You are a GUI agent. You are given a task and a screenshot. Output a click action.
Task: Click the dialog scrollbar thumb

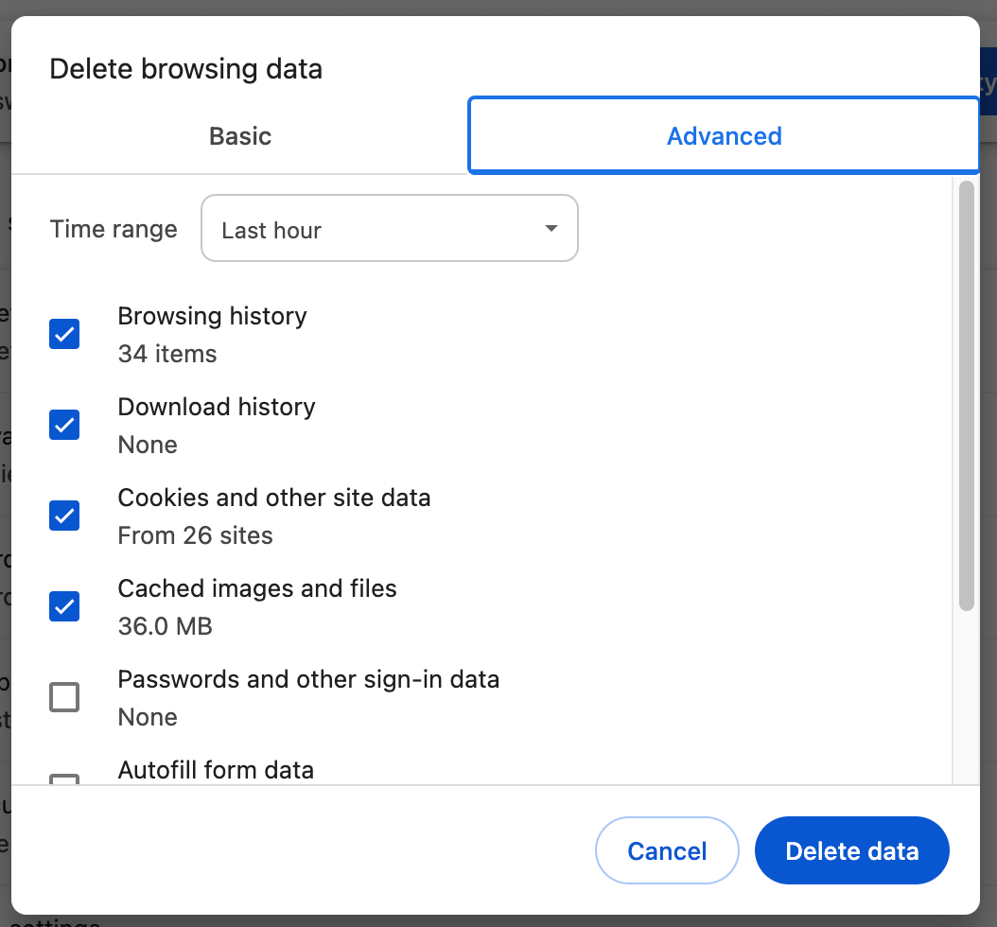pyautogui.click(x=965, y=397)
